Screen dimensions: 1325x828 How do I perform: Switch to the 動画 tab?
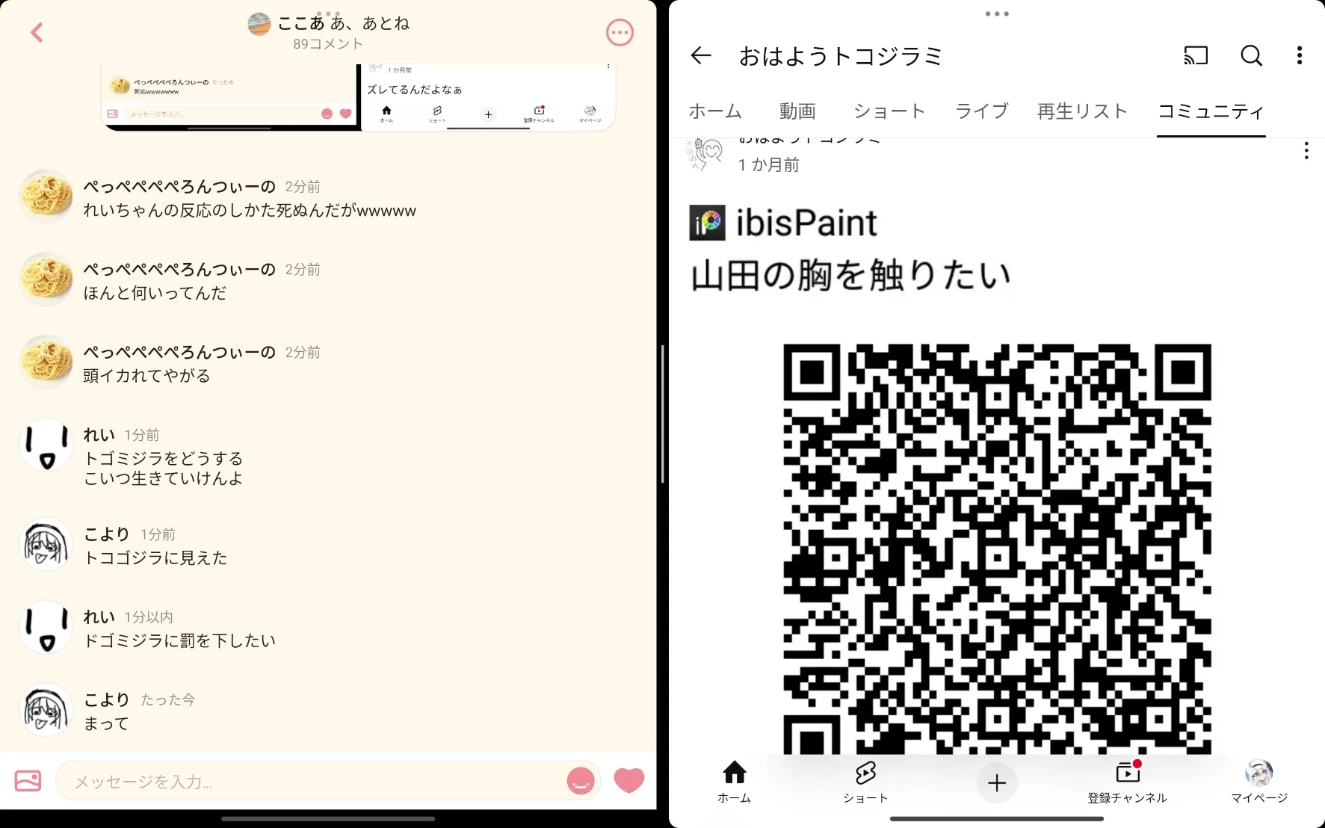coord(797,111)
